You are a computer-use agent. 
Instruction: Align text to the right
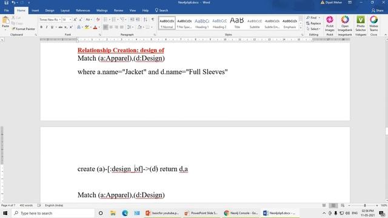point(116,27)
